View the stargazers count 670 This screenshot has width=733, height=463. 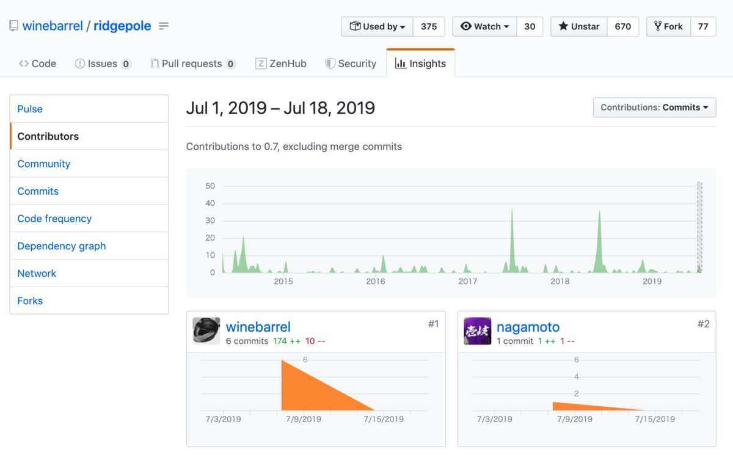pyautogui.click(x=623, y=26)
